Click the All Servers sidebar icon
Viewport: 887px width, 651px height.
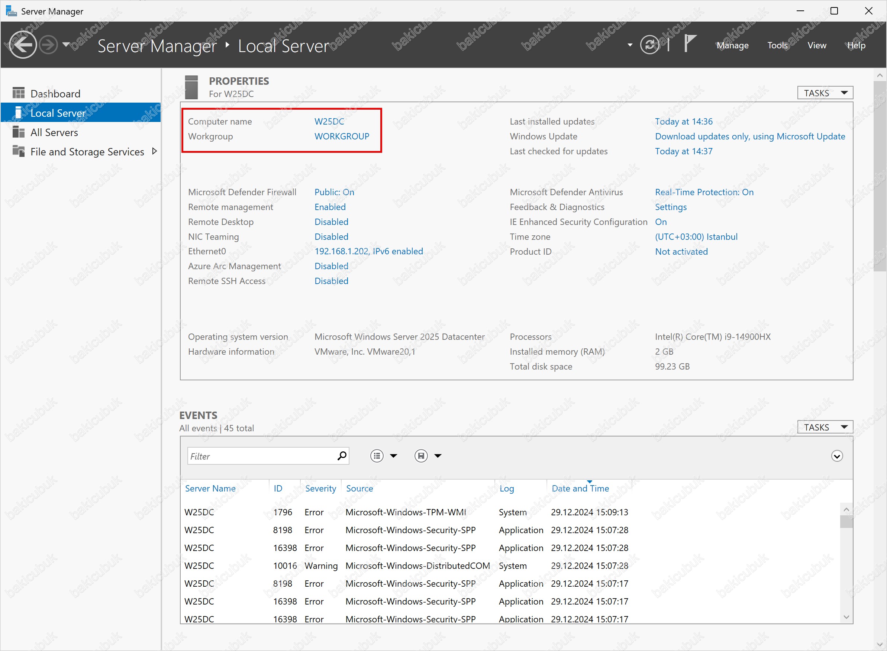coord(19,132)
